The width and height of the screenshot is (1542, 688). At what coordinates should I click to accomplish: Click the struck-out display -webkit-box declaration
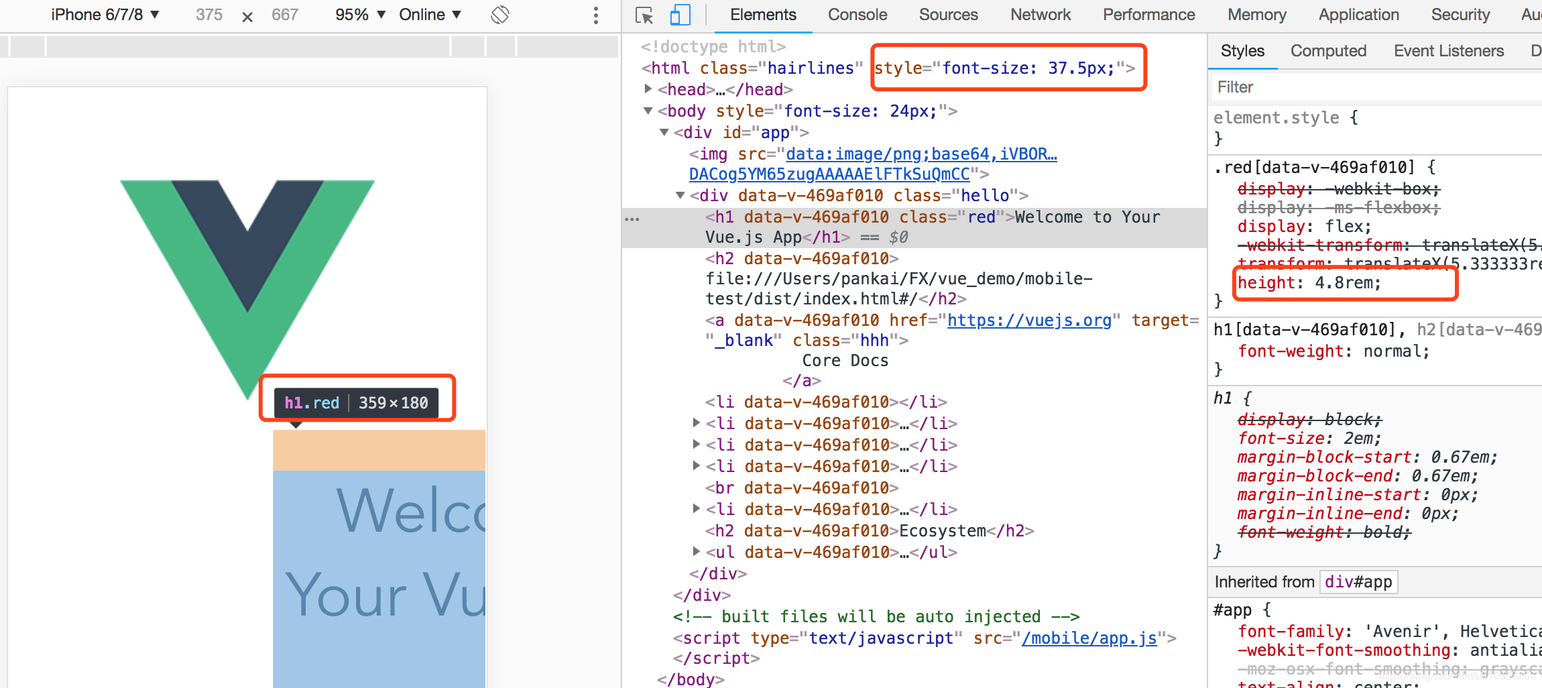pyautogui.click(x=1338, y=189)
